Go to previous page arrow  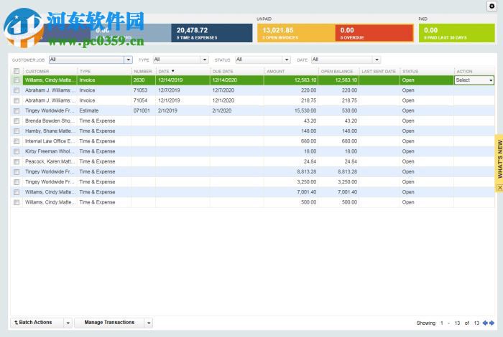[x=485, y=323]
